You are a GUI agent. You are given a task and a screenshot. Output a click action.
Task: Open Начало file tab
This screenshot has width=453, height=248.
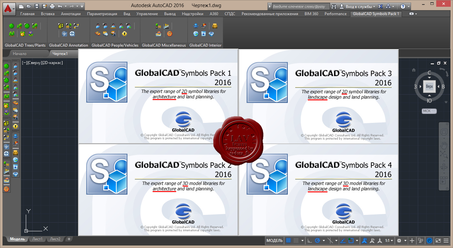click(x=20, y=54)
